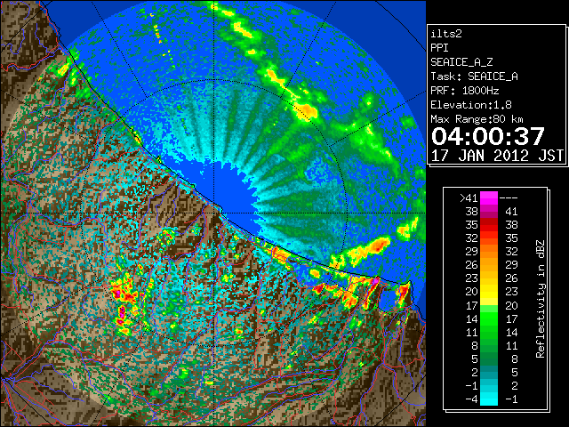
Task: Click the '17 JAN 2012 JST' date
Action: (x=497, y=156)
